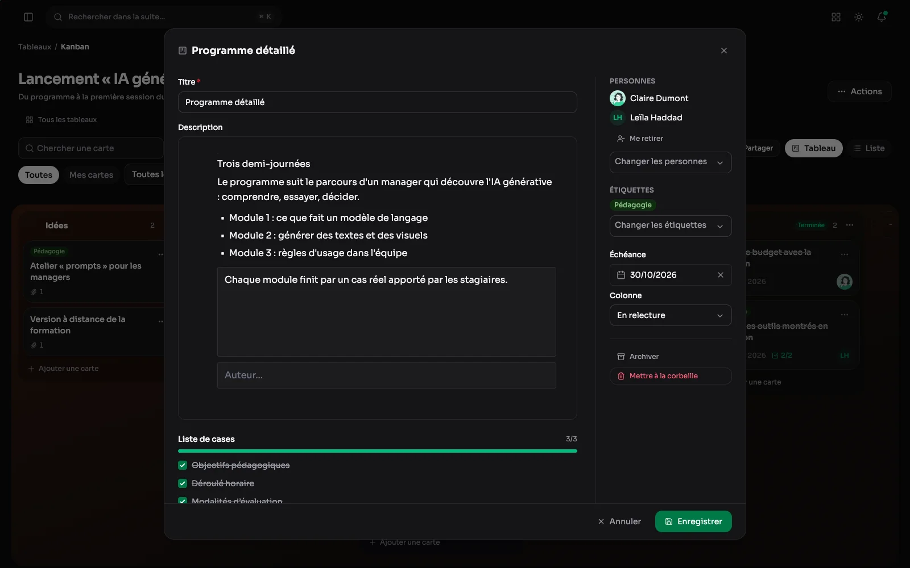Click Me retirer
This screenshot has height=568, width=910.
click(x=640, y=139)
